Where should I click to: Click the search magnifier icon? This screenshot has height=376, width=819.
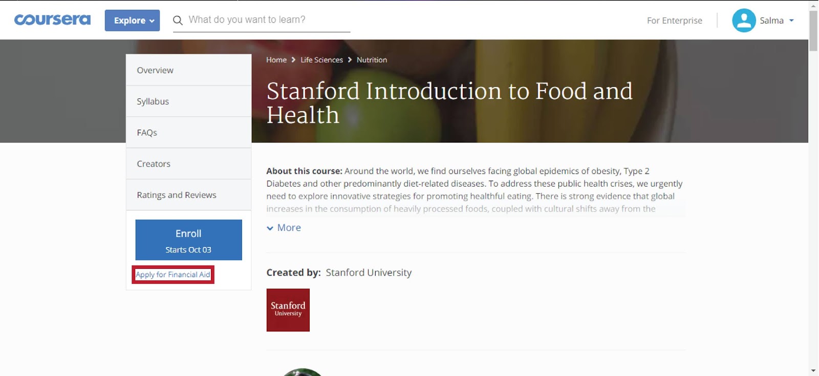coord(178,20)
